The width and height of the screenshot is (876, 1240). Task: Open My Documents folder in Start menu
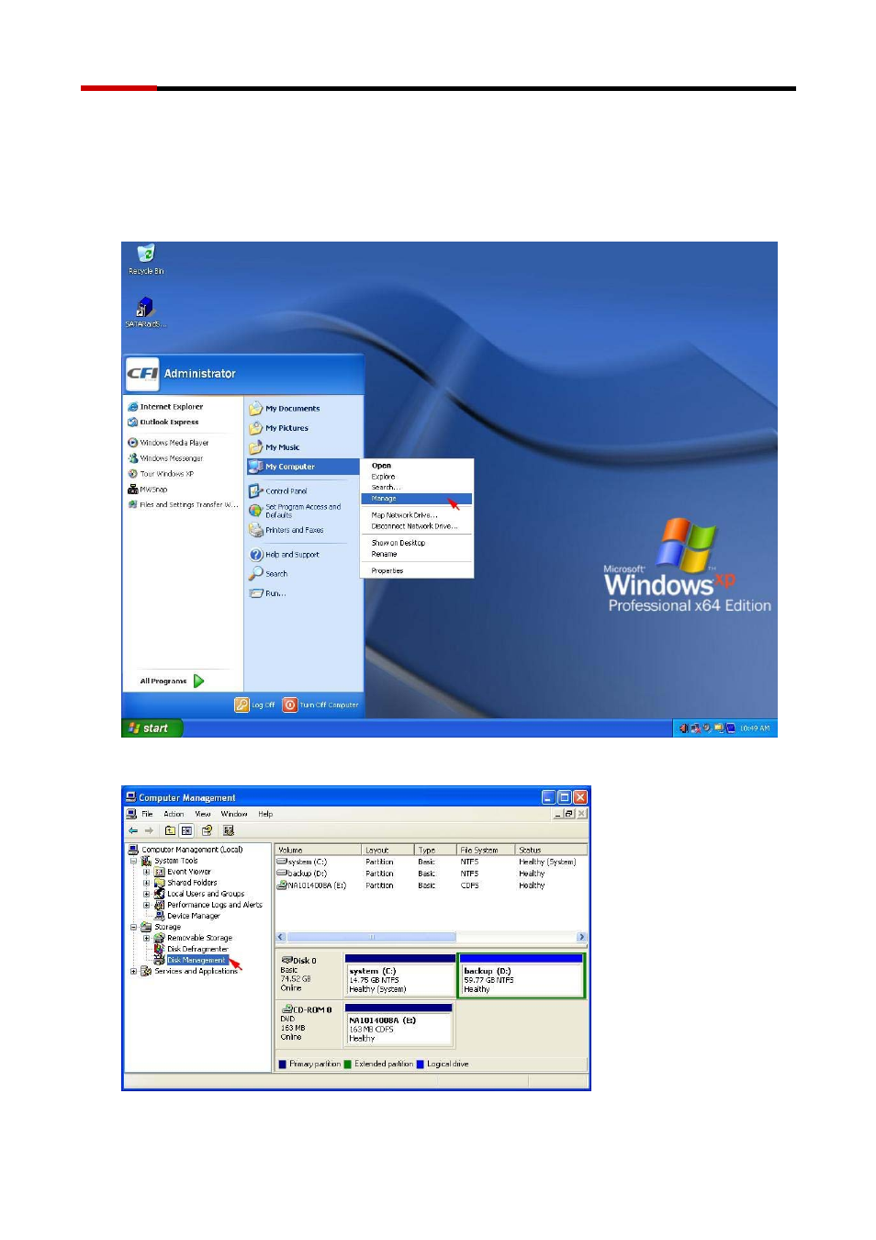coord(285,408)
